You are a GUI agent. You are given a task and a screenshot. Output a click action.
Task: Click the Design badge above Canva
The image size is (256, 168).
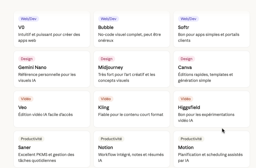tap(186, 59)
